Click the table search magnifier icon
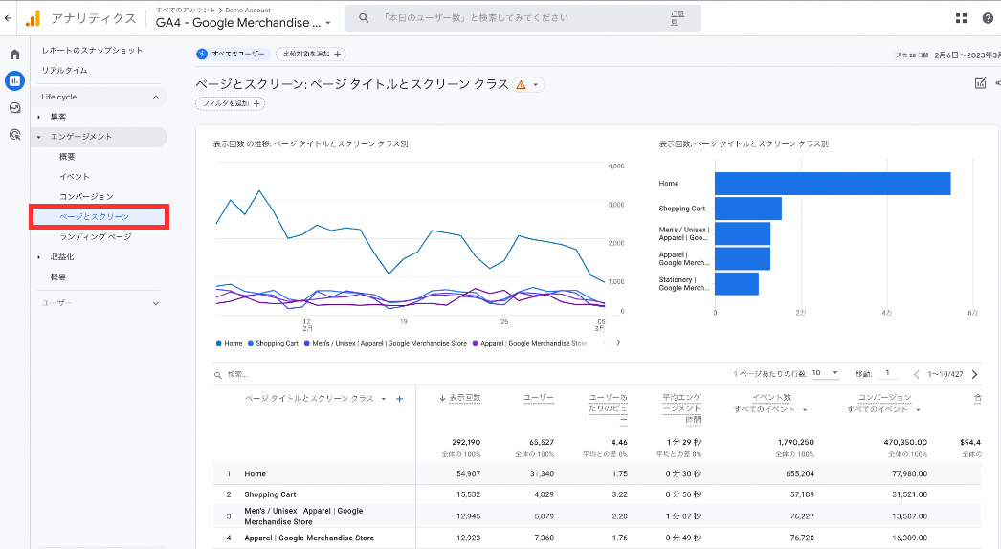The image size is (1001, 549). tap(217, 375)
